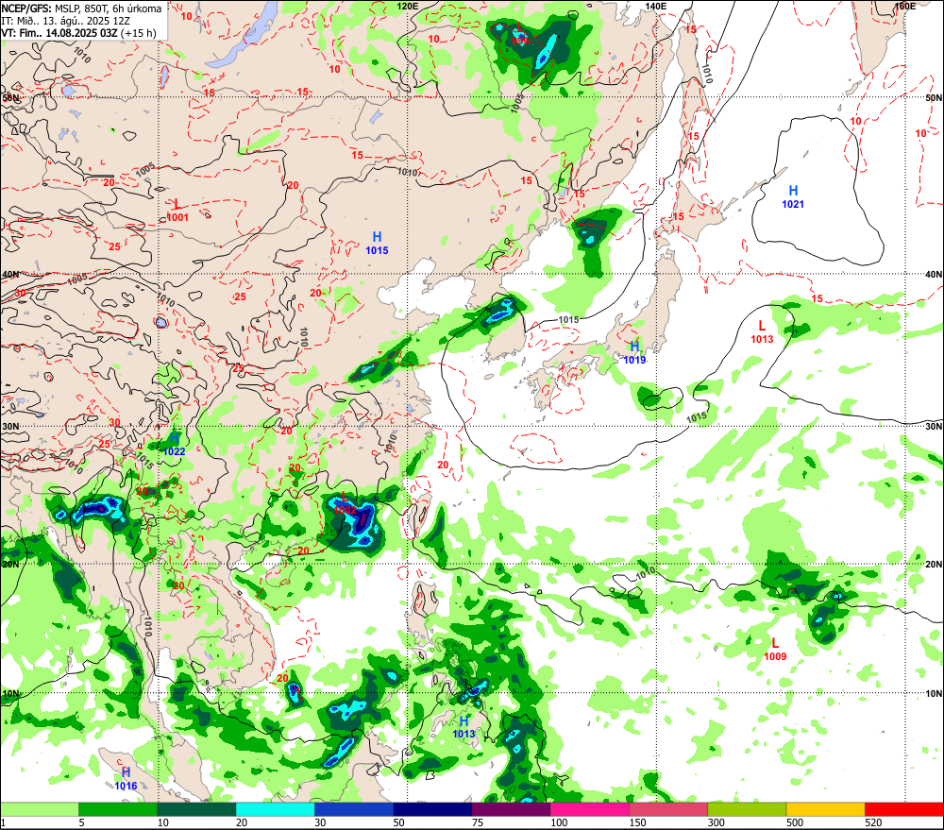Click the dark green 10-20 legend swatch
944x830 pixels.
point(196,809)
